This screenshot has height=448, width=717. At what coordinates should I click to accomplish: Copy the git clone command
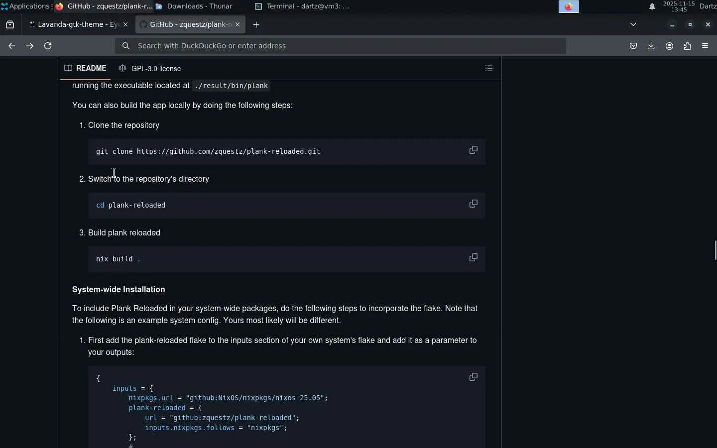pos(474,150)
